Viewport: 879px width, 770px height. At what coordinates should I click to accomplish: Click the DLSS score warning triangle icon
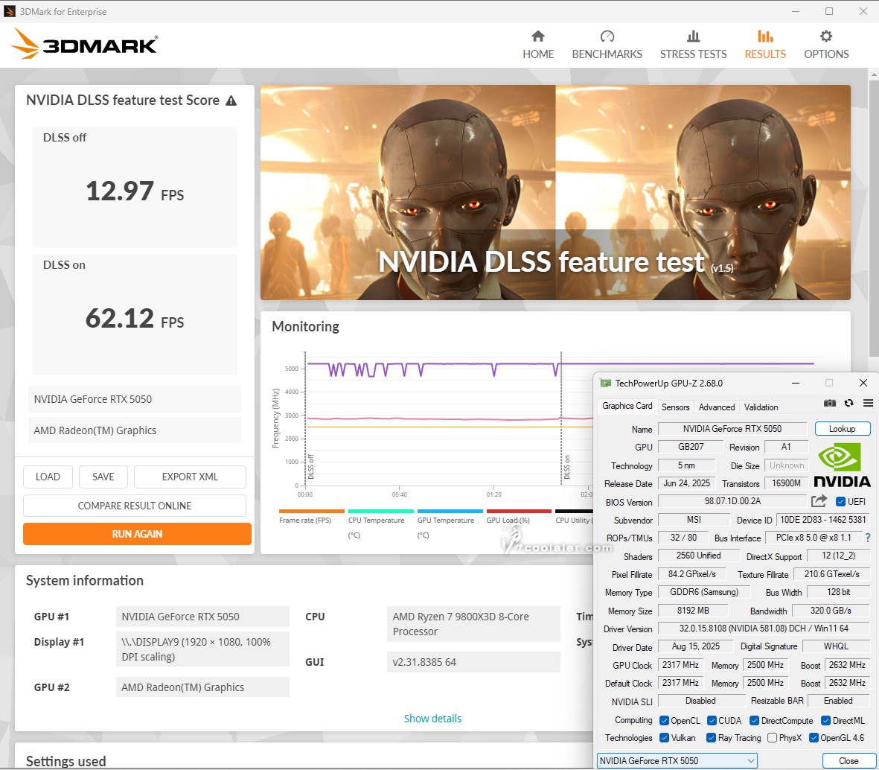click(231, 101)
